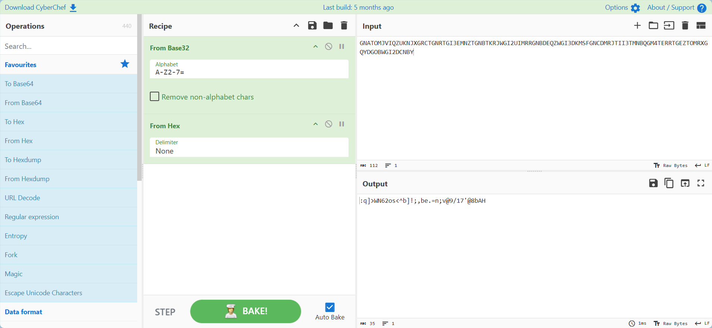Screen dimensions: 712x328
Task: Disable the From Hex operation
Action: [x=328, y=124]
